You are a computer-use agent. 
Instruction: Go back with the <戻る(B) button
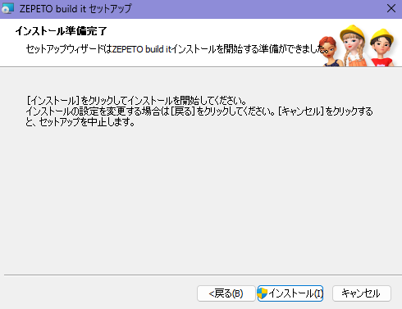[226, 293]
